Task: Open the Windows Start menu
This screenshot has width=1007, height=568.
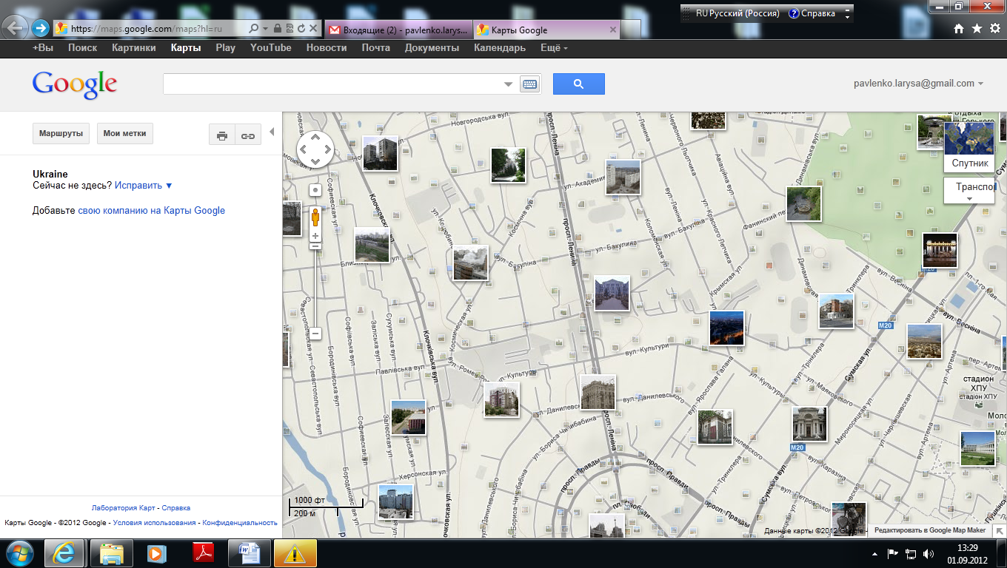Action: click(x=19, y=552)
